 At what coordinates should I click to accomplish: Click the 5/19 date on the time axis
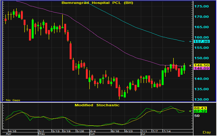point(67,131)
